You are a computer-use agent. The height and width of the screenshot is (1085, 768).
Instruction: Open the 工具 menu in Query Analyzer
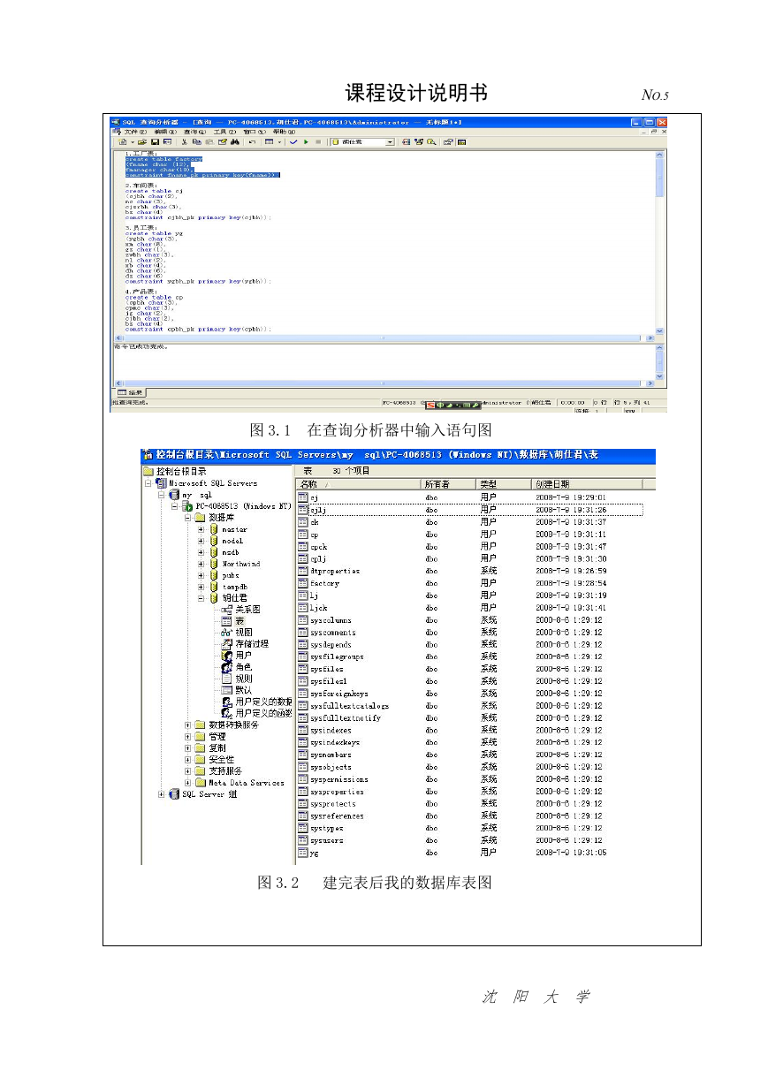[x=224, y=131]
